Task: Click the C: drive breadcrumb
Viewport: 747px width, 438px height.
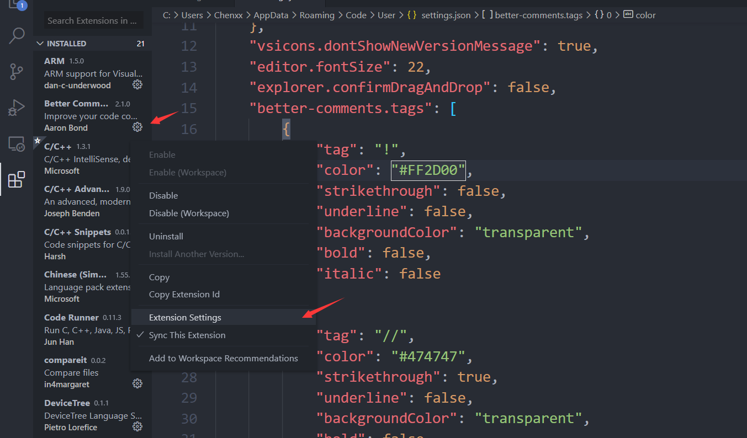Action: click(x=167, y=15)
